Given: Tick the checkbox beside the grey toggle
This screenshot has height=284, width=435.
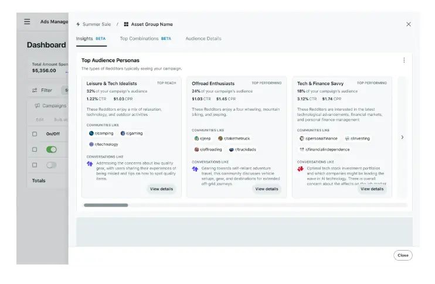Looking at the screenshot, I should click(x=35, y=165).
